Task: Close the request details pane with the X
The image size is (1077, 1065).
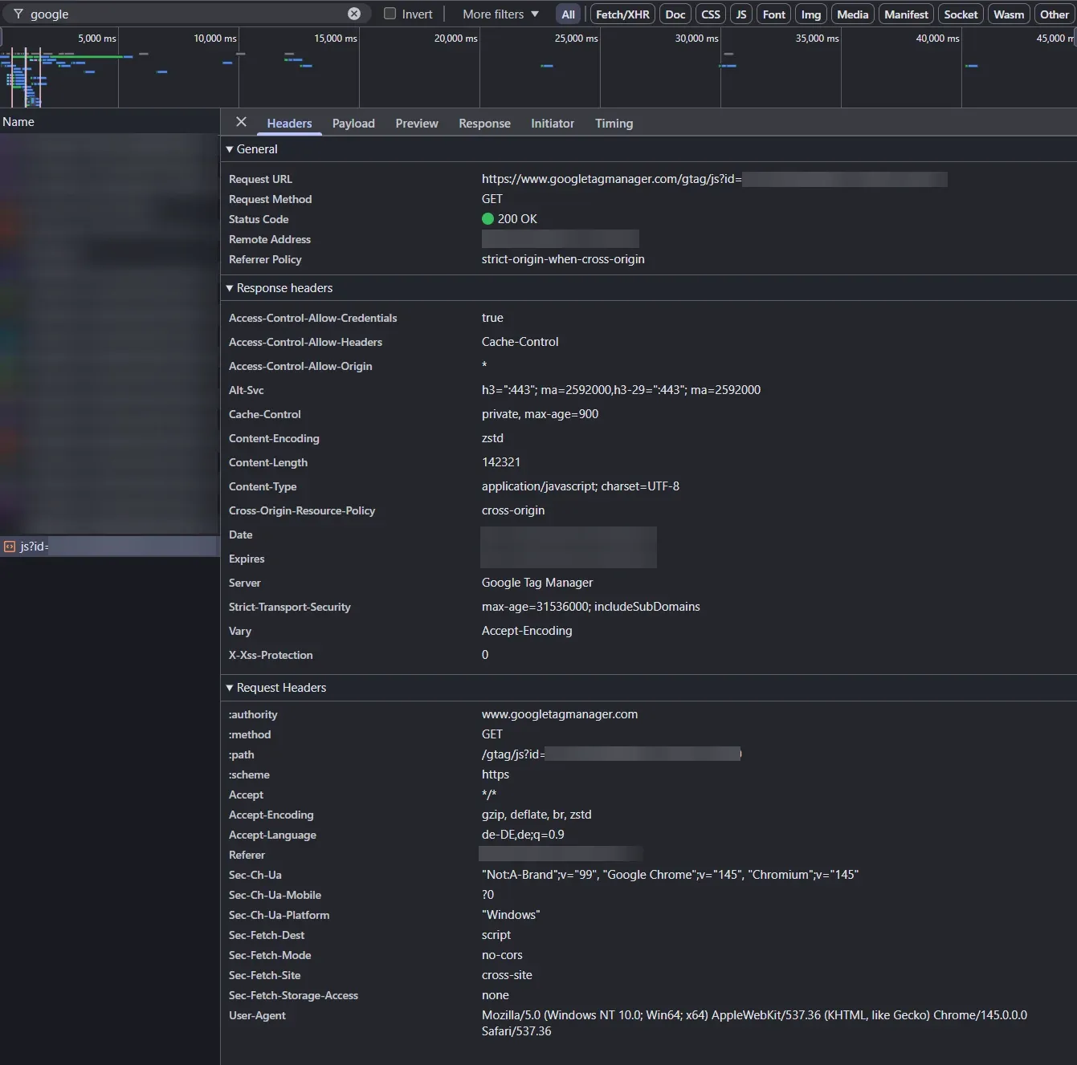Action: [x=240, y=122]
